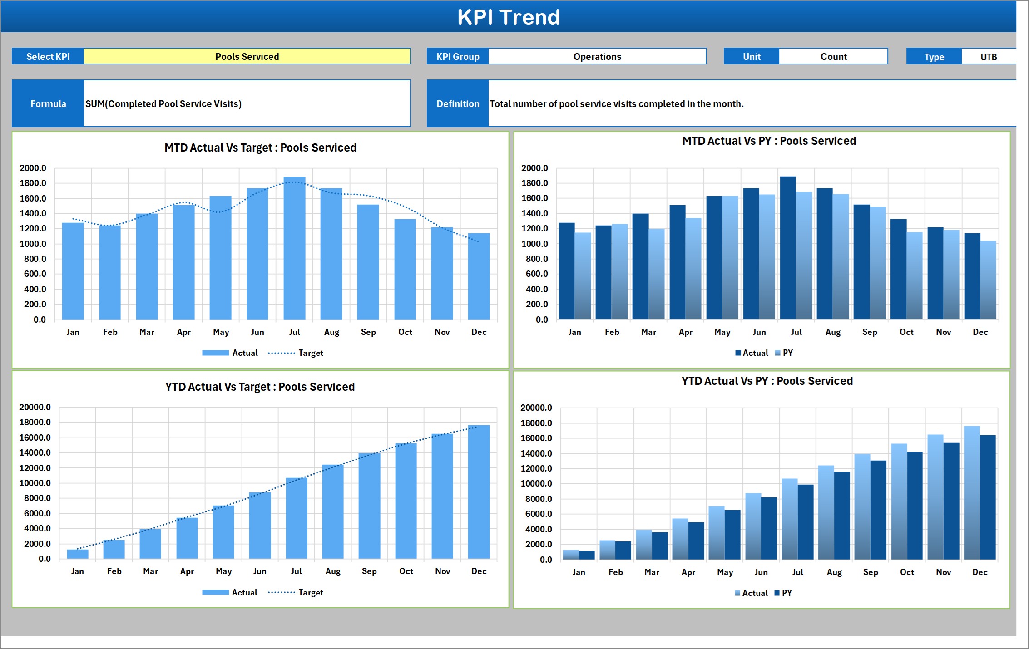Viewport: 1029px width, 649px height.
Task: Click the 2000.0 axis label in MTD Target chart
Action: coord(33,168)
